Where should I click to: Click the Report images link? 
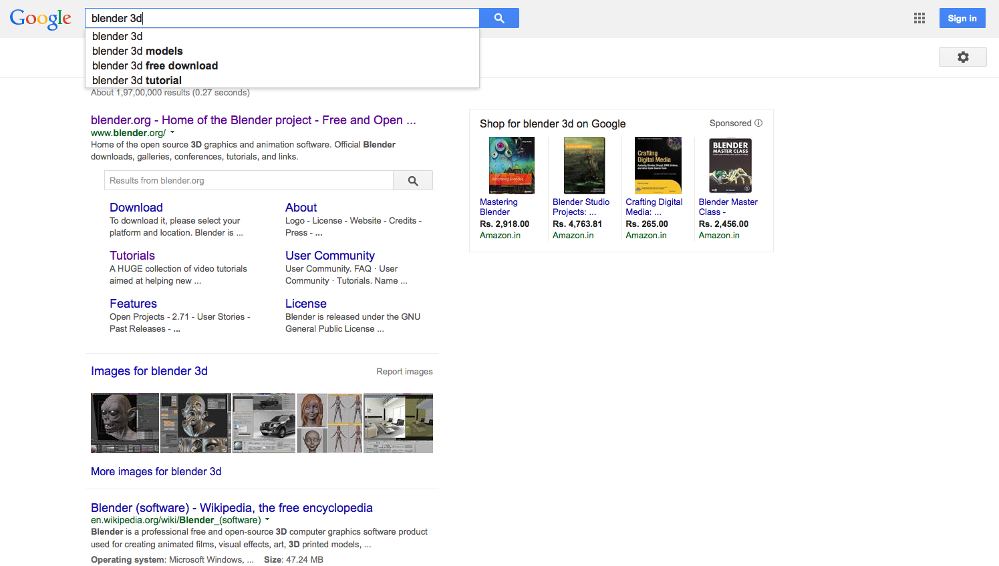pyautogui.click(x=404, y=372)
